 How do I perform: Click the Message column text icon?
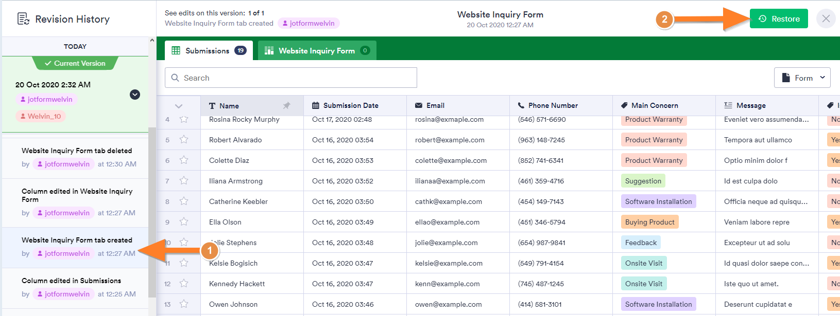(x=728, y=105)
